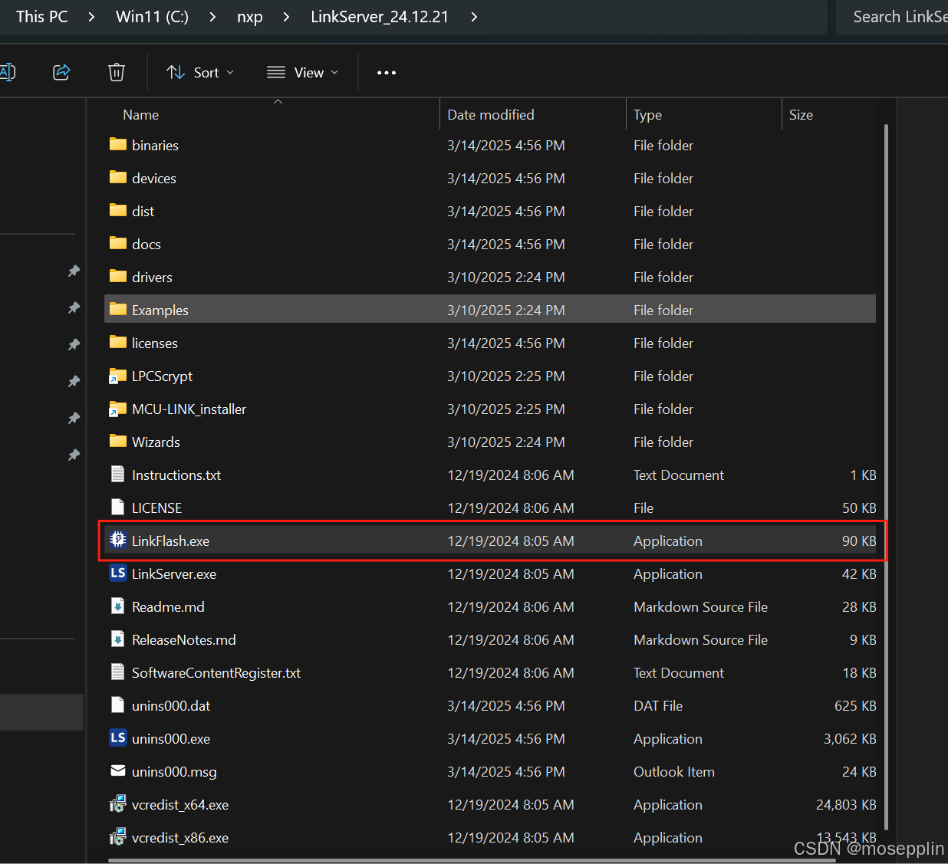The image size is (948, 864).
Task: Select the folder name MCU-LINK_installer
Action: pyautogui.click(x=189, y=409)
